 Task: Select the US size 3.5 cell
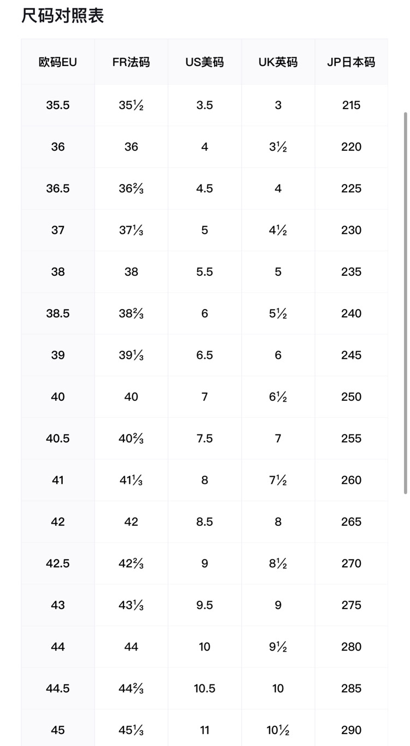coord(204,105)
